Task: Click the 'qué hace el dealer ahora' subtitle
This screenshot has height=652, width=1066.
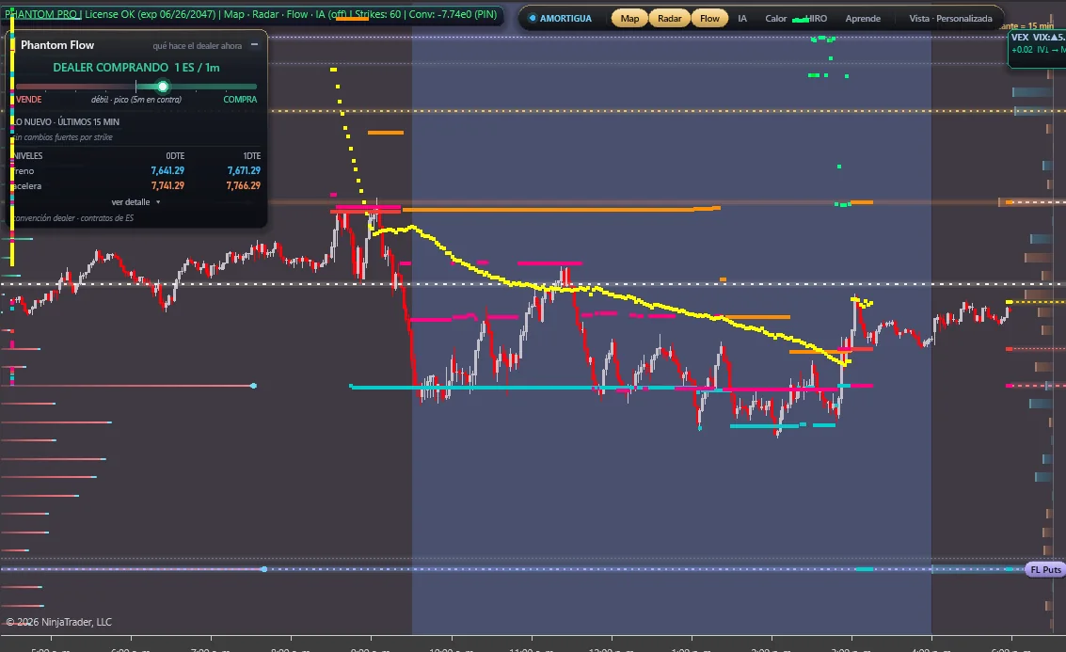Action: (x=198, y=45)
